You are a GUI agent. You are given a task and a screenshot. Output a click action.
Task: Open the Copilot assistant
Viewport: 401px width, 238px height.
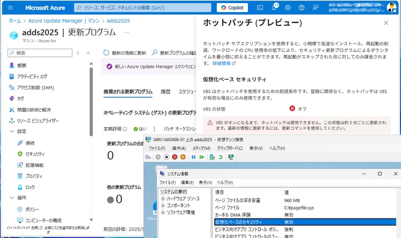click(x=232, y=8)
